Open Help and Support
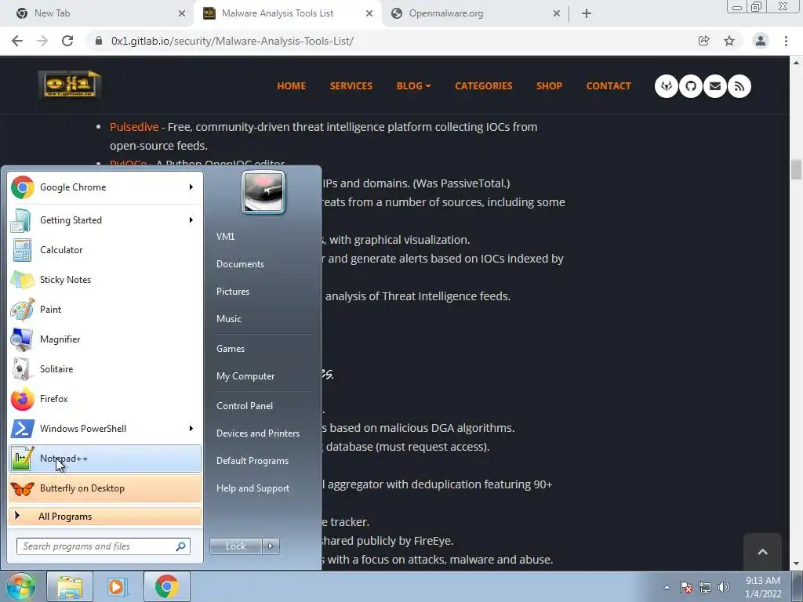The height and width of the screenshot is (602, 803). (253, 488)
